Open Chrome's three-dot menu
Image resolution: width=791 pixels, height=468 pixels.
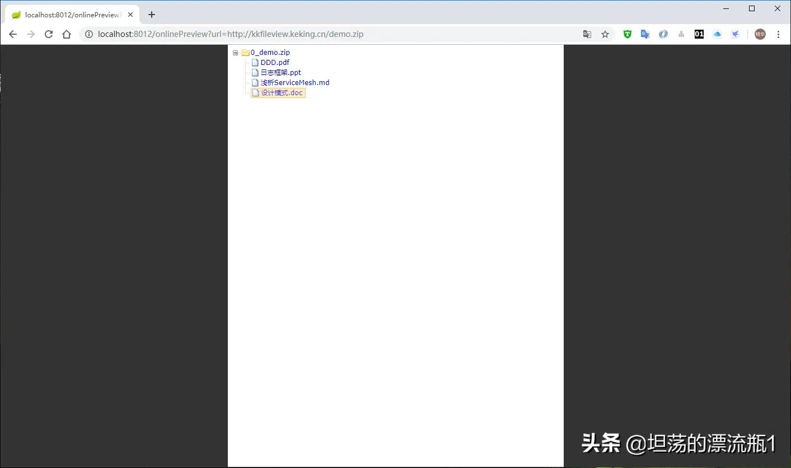coord(779,34)
